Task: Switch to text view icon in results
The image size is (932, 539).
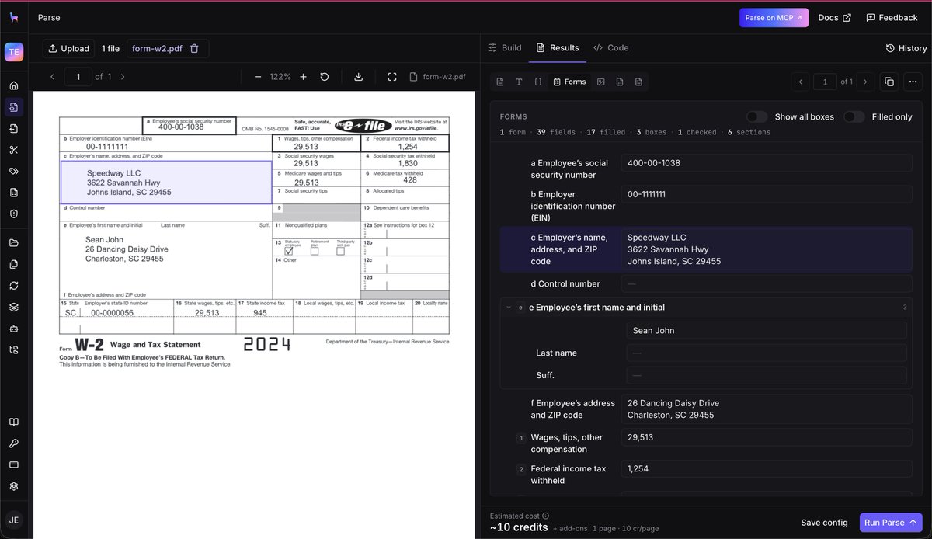Action: pos(519,82)
